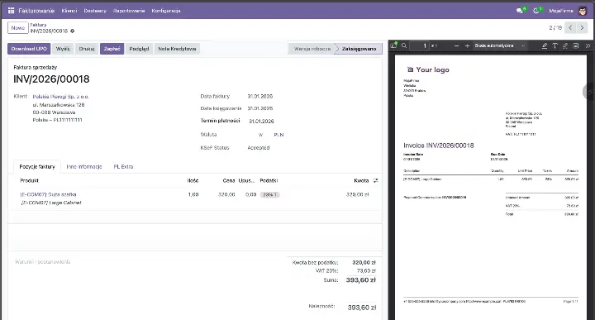Viewport: 595px width, 320px height.
Task: Click the Download UPO button
Action: point(29,49)
